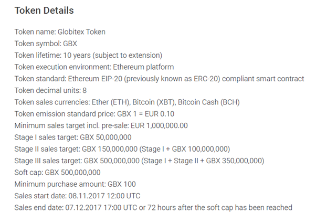This screenshot has width=316, height=223.
Task: Click Token execution environment Ethereum platform line
Action: (x=94, y=67)
